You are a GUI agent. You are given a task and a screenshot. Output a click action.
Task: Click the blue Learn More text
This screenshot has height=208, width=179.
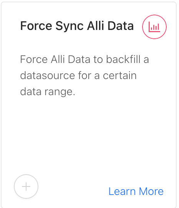pos(136,191)
